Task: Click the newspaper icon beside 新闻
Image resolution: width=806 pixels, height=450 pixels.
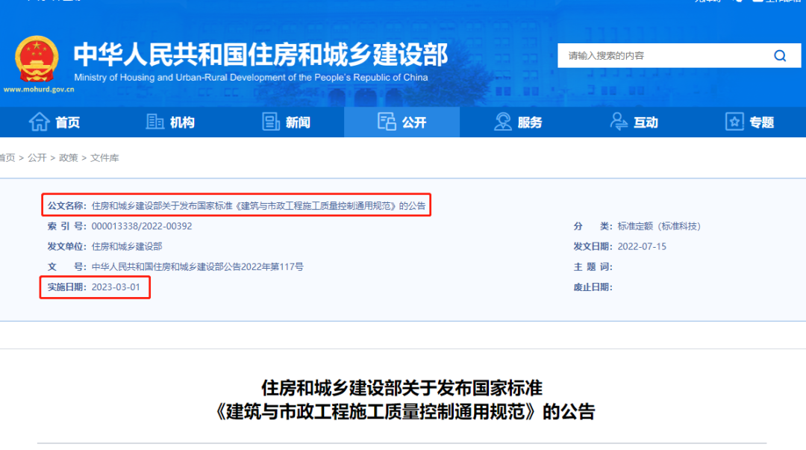Action: coord(270,122)
